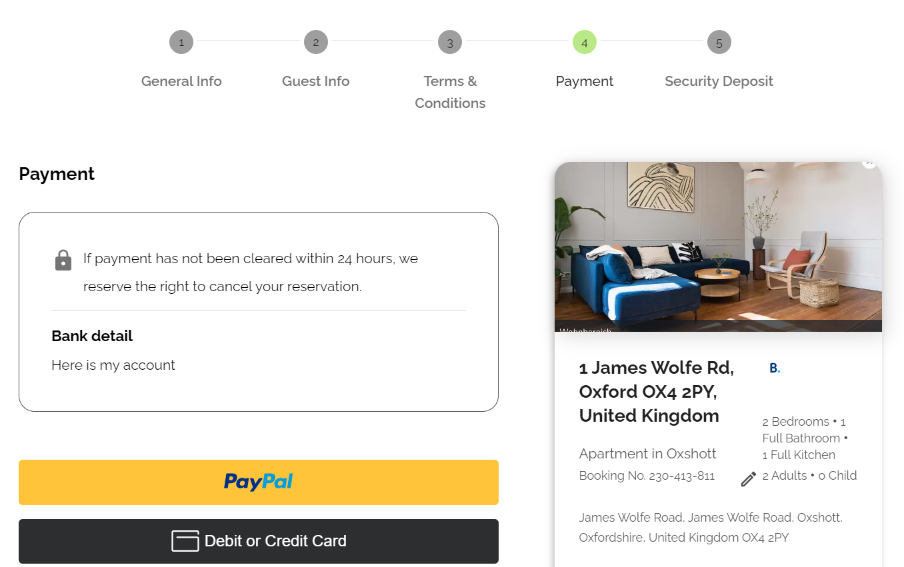The width and height of the screenshot is (904, 567).
Task: Click the 1 James Wolfe Rd address heading
Action: (x=656, y=392)
